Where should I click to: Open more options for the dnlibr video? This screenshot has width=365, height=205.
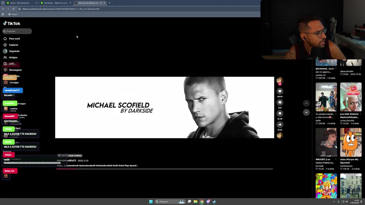pos(336,114)
